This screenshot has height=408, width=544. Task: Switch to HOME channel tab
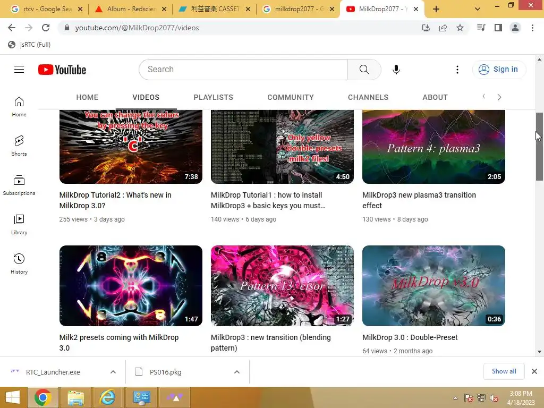coord(87,98)
